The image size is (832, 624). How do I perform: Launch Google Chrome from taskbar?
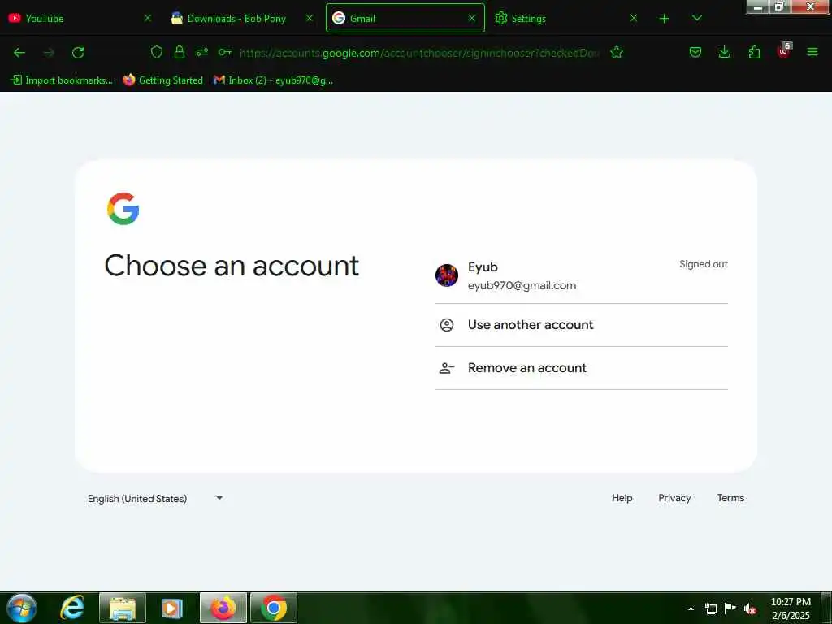click(x=274, y=608)
